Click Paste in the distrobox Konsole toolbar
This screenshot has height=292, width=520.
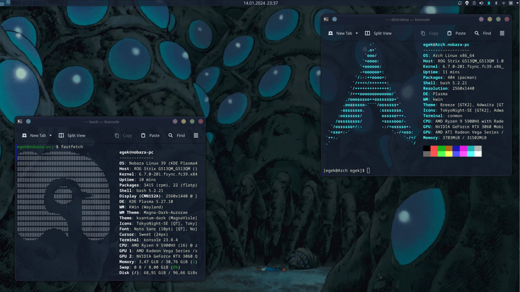[457, 33]
